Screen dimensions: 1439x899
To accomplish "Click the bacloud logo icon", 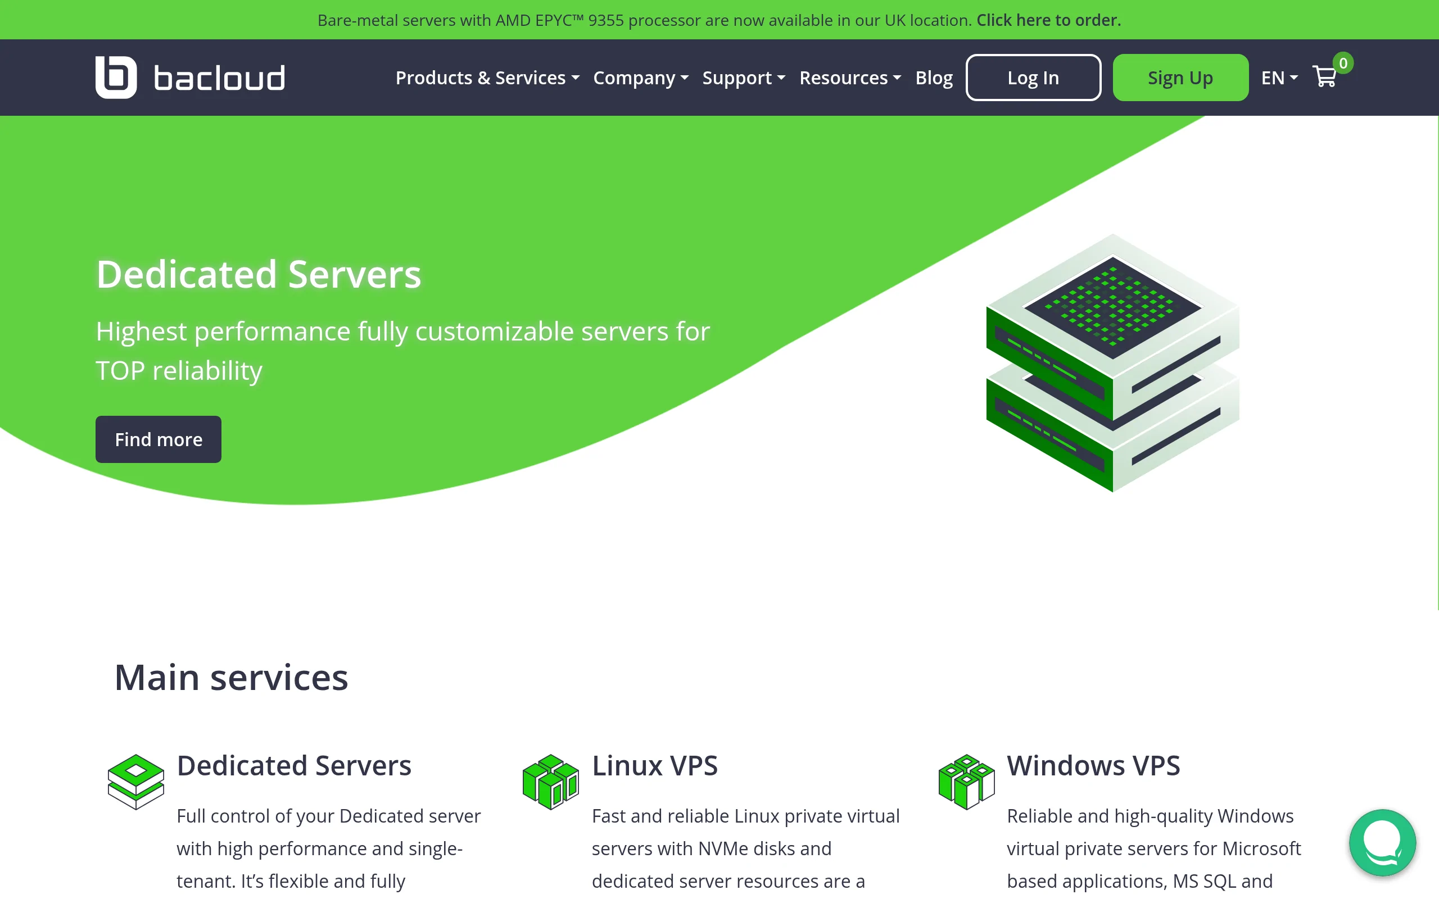I will point(116,78).
